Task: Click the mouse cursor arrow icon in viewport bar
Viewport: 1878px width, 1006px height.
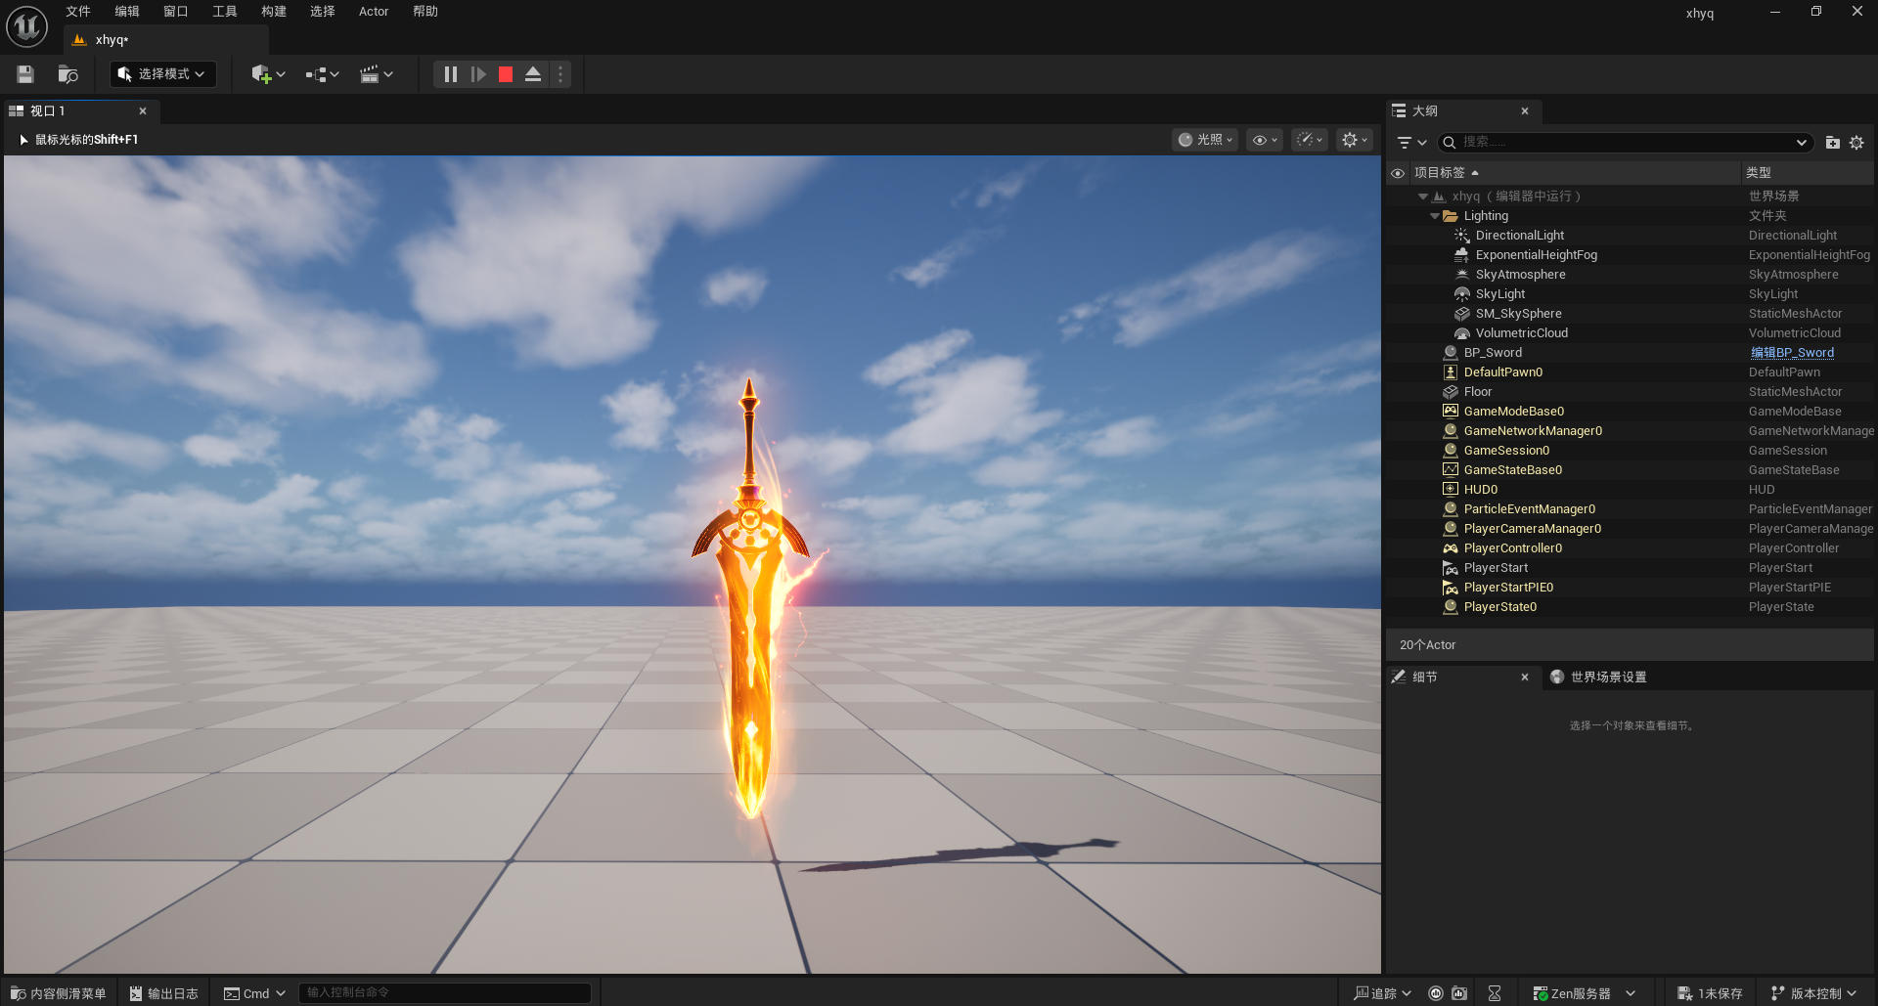Action: pos(23,140)
